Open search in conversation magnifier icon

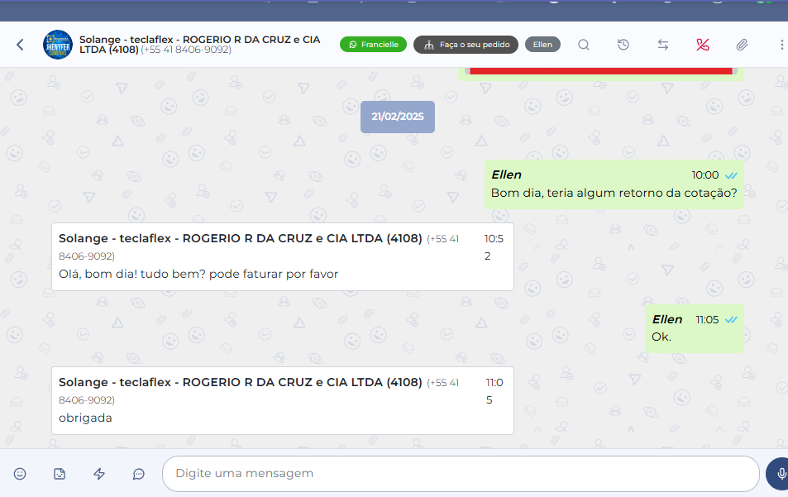point(584,45)
